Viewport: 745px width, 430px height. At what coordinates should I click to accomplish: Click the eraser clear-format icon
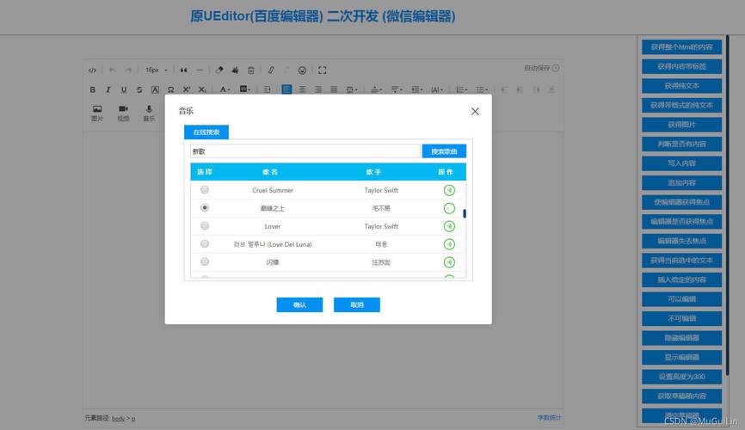219,71
